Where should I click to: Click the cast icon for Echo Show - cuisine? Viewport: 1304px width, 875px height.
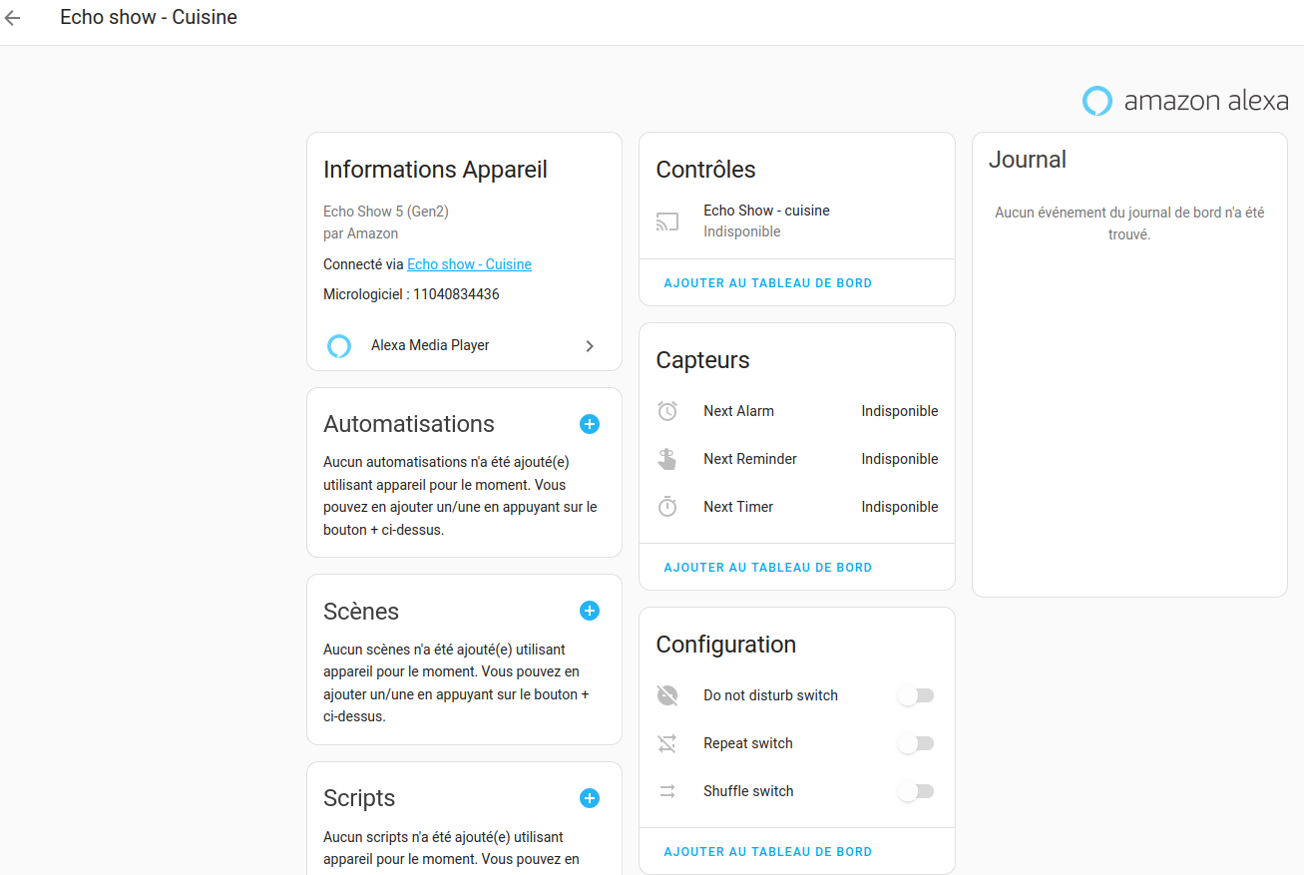click(667, 221)
